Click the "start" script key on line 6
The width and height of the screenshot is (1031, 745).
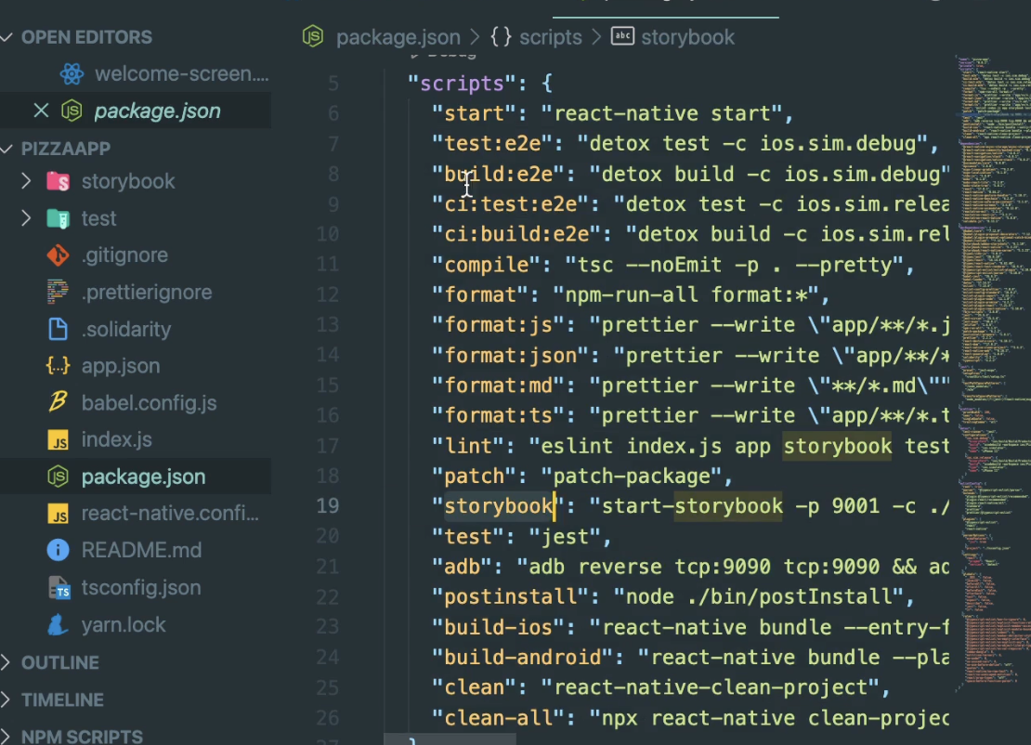[x=474, y=113]
